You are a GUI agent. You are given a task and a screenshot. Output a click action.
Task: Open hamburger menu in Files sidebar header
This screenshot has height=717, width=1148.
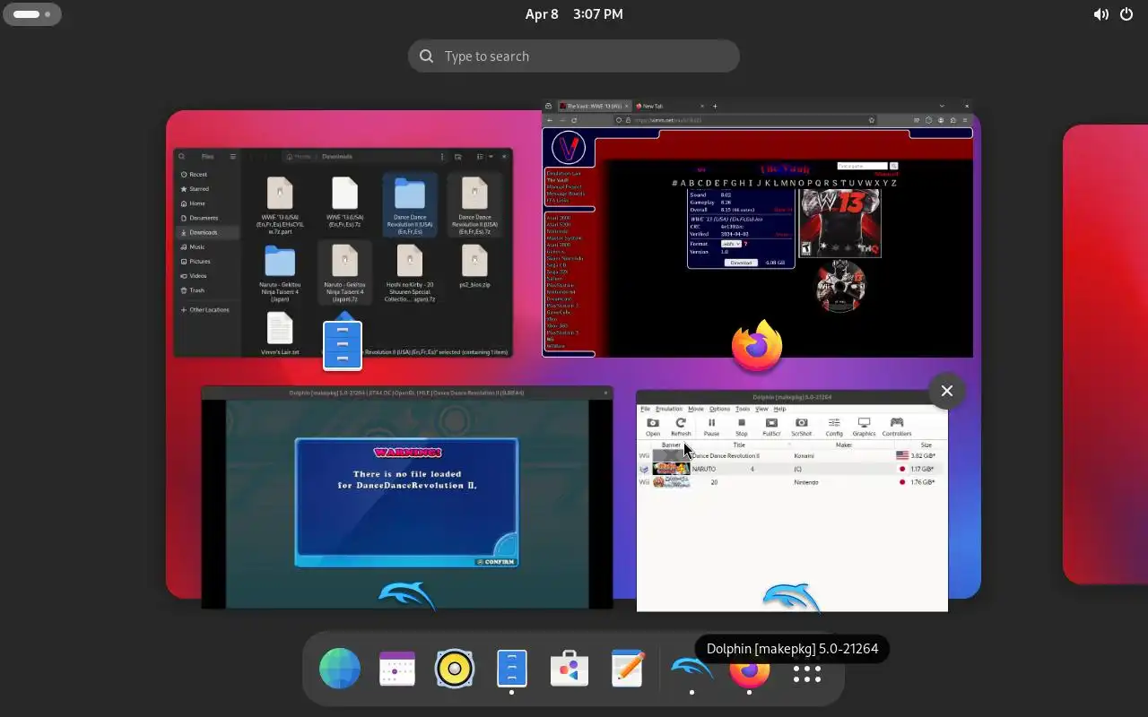point(232,156)
